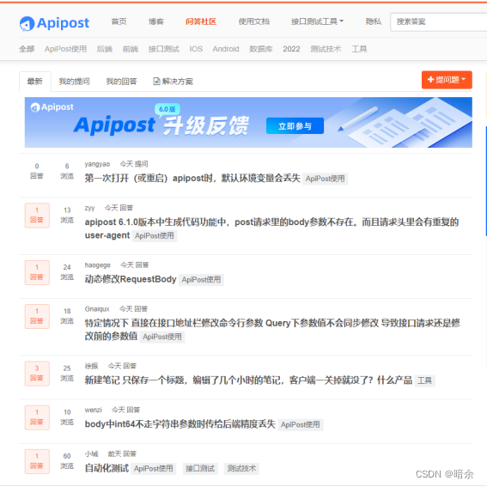The image size is (487, 487).
Task: Click the Apipost logo in header
Action: click(54, 23)
